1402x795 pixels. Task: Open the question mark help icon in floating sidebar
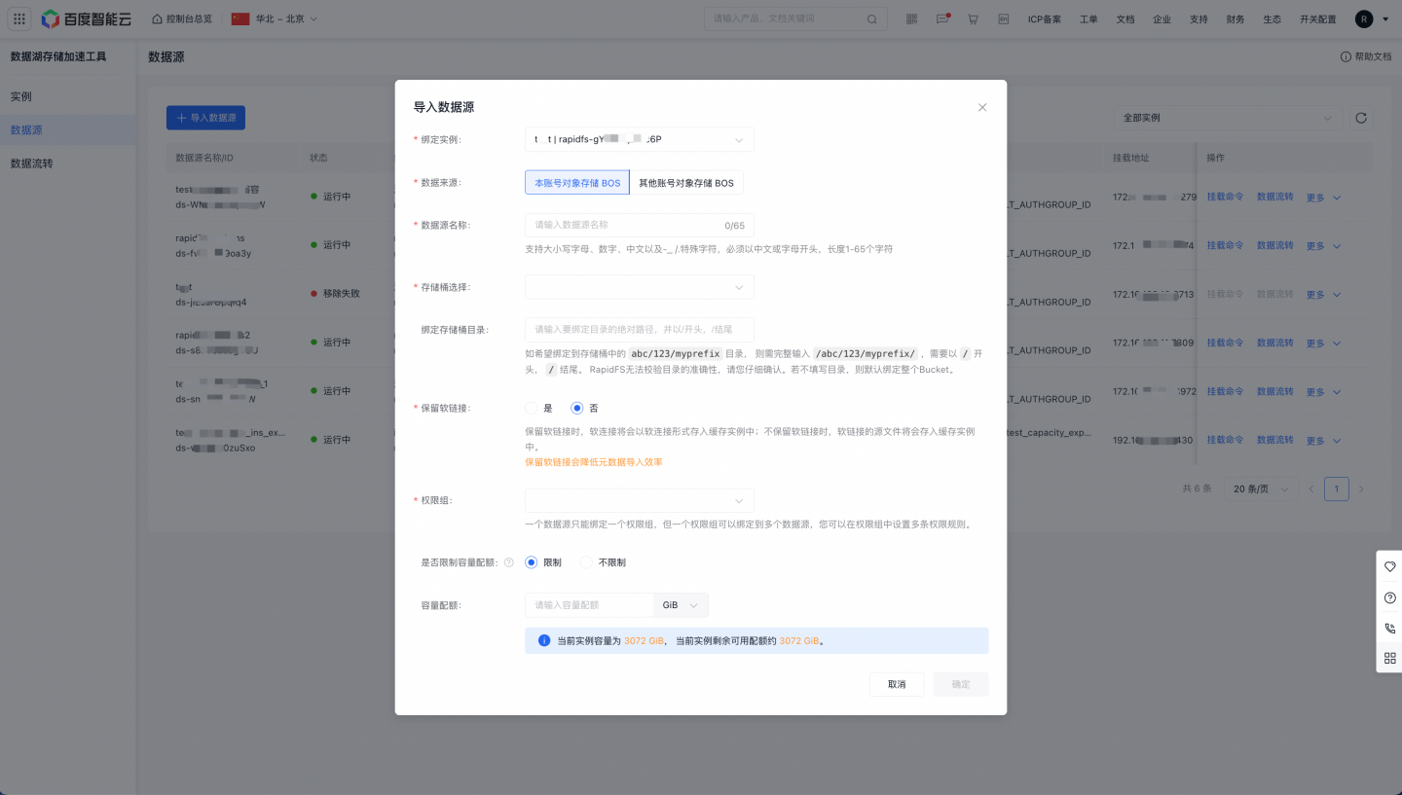1389,597
